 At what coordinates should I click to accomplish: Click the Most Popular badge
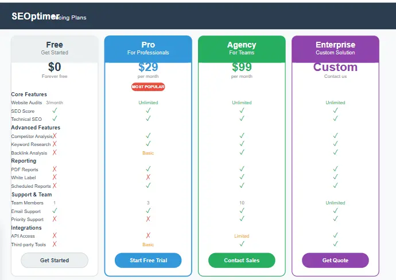point(148,87)
